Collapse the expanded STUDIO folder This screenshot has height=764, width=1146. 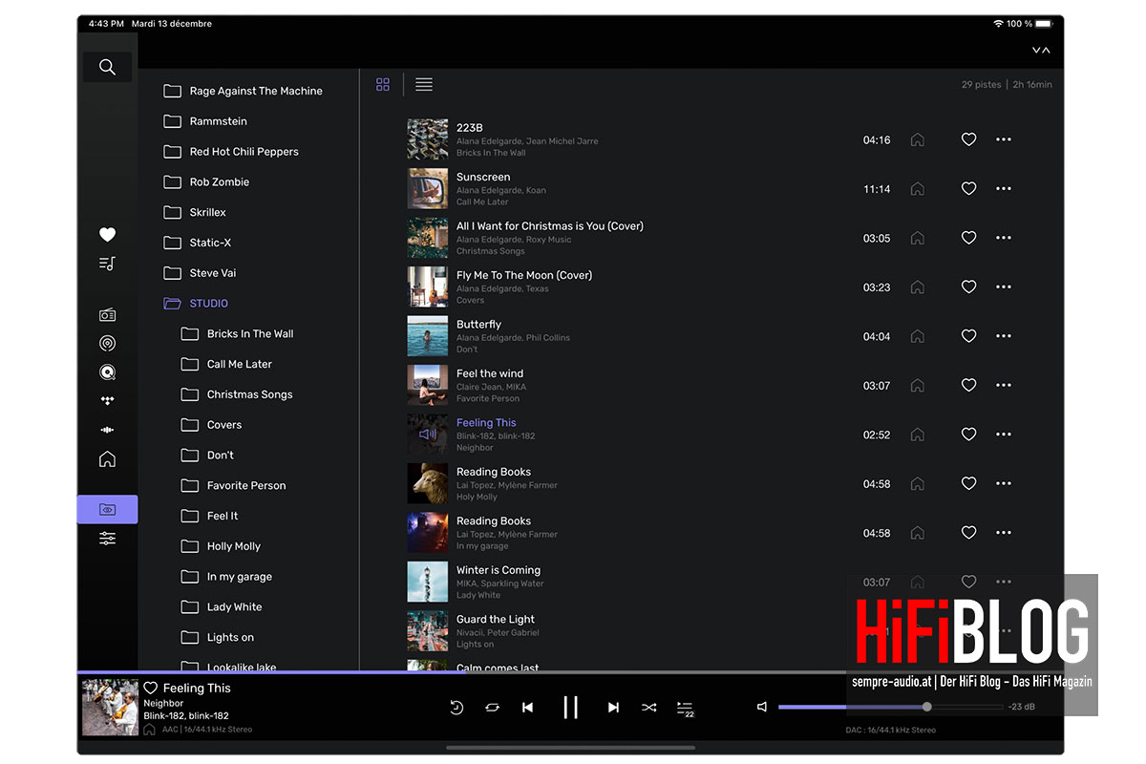(x=196, y=304)
